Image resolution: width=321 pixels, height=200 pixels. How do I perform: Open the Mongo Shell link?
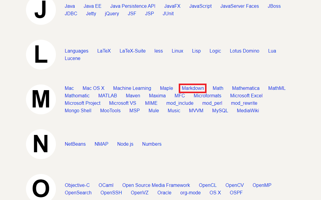pyautogui.click(x=78, y=111)
